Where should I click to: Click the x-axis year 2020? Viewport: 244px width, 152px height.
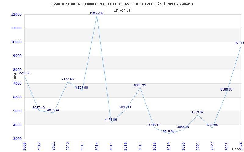tap(183, 146)
